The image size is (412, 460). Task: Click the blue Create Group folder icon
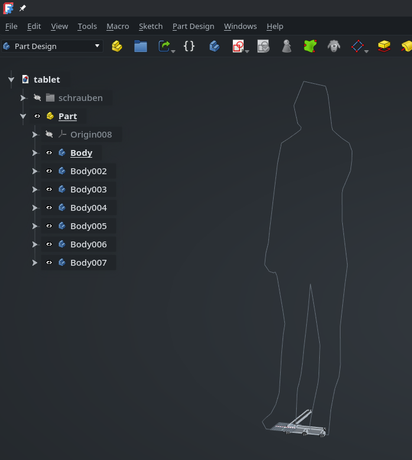coord(141,46)
